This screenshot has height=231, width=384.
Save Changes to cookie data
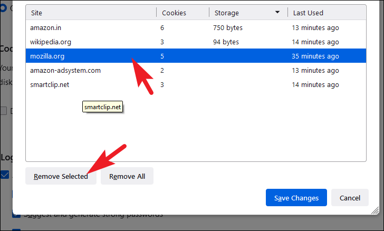[296, 197]
